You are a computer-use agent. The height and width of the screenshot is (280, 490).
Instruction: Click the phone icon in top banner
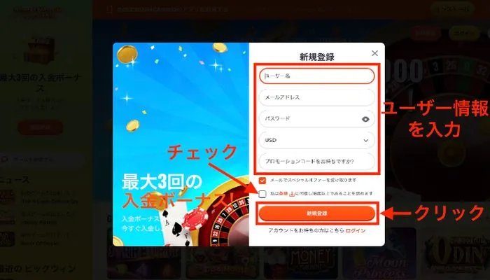point(109,9)
